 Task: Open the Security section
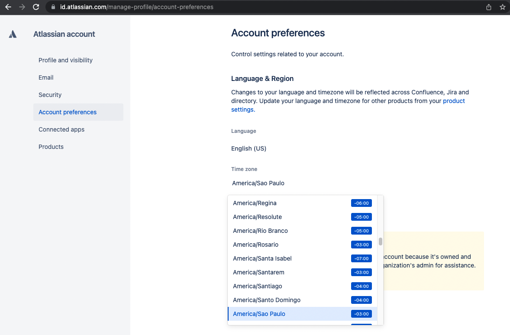[x=50, y=95]
